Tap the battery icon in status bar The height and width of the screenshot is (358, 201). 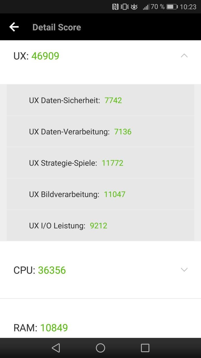pos(172,7)
